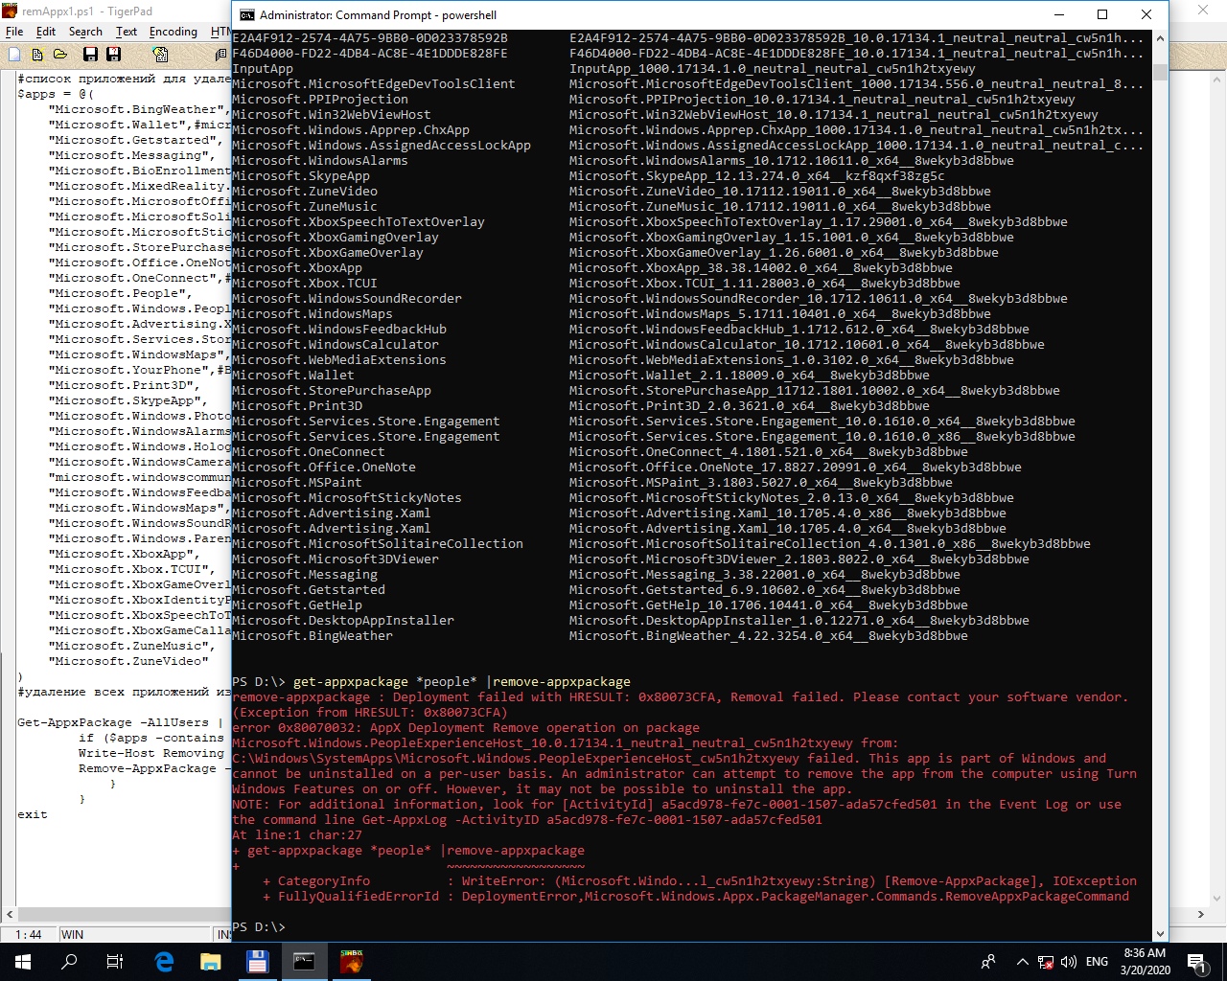Open the Search menu in TigerPad
Screen dimensions: 1227x981
click(85, 32)
